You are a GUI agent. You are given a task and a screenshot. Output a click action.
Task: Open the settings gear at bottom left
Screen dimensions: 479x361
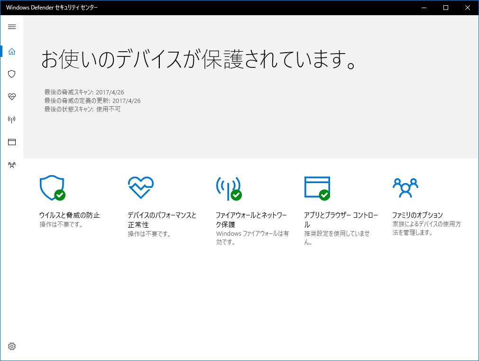pos(12,346)
